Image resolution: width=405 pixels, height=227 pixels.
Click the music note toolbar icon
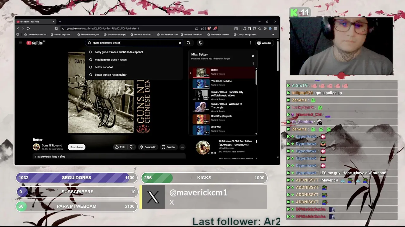[244, 28]
